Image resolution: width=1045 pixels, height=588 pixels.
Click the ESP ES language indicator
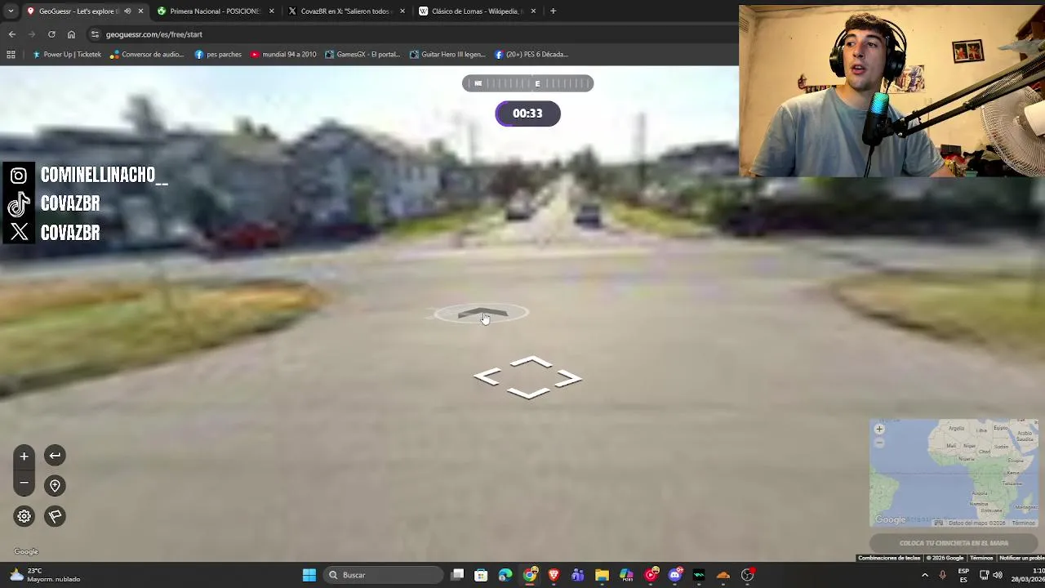click(x=963, y=575)
